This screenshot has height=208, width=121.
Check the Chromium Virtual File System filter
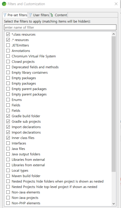pyautogui.click(x=8, y=56)
